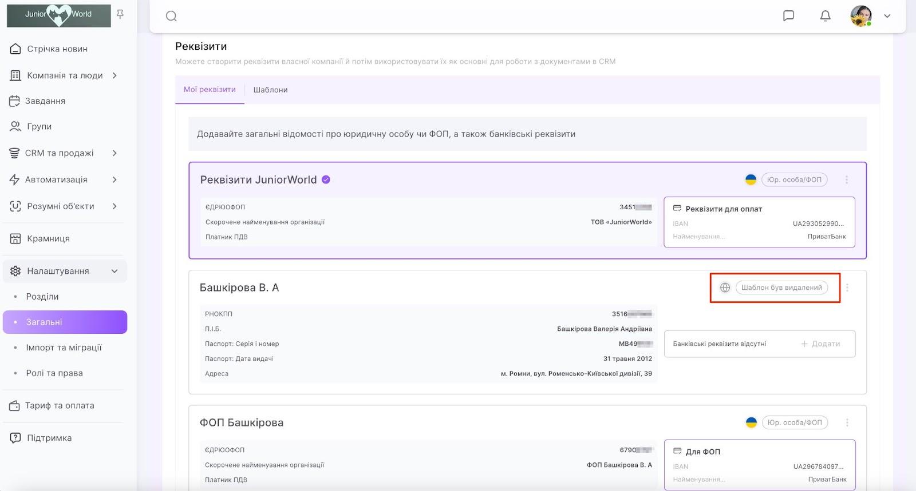Select the Мої реквізити tab
Image resolution: width=916 pixels, height=491 pixels.
pyautogui.click(x=210, y=90)
